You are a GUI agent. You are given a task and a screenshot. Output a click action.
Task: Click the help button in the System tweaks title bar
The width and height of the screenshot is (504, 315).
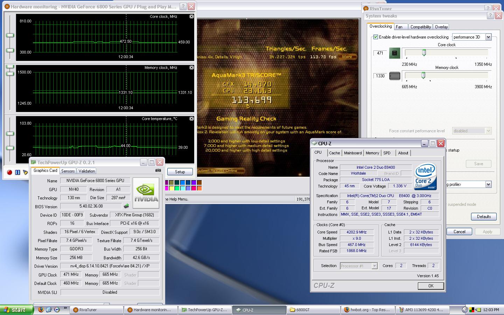[490, 15]
